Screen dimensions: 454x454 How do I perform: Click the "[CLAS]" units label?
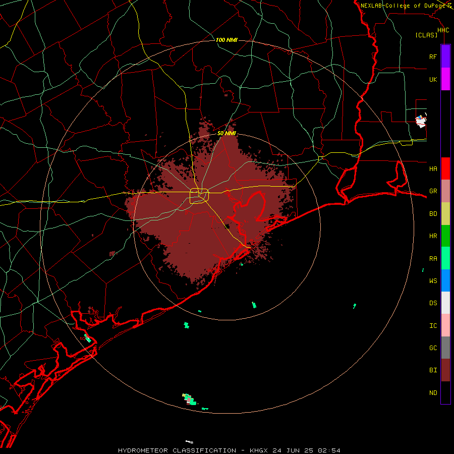click(426, 35)
